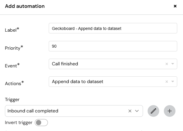Remove the Inbound call completed trigger selection

pyautogui.click(x=130, y=111)
